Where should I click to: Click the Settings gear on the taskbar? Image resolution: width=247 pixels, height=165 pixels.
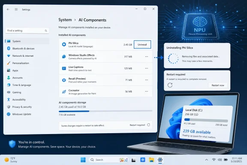tap(160, 160)
